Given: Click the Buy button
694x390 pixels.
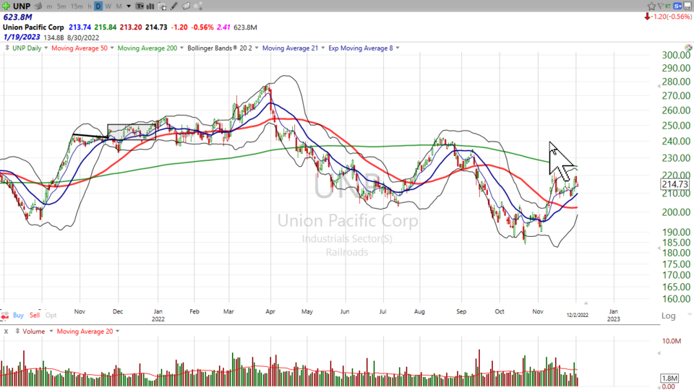Looking at the screenshot, I should [x=18, y=316].
